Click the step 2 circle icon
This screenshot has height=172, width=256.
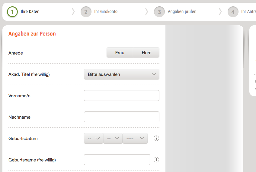point(86,12)
